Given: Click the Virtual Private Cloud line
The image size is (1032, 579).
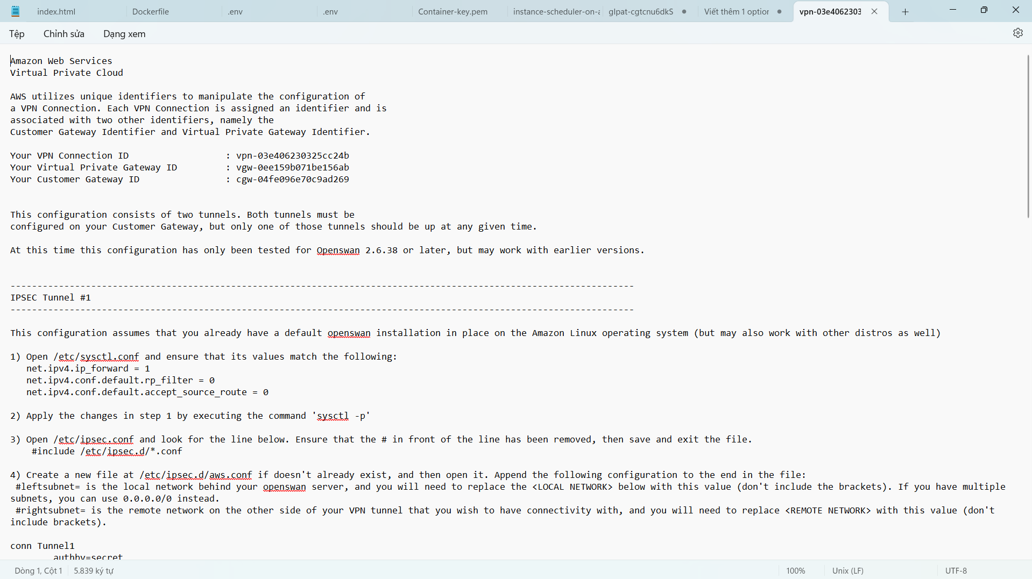Looking at the screenshot, I should 67,73.
